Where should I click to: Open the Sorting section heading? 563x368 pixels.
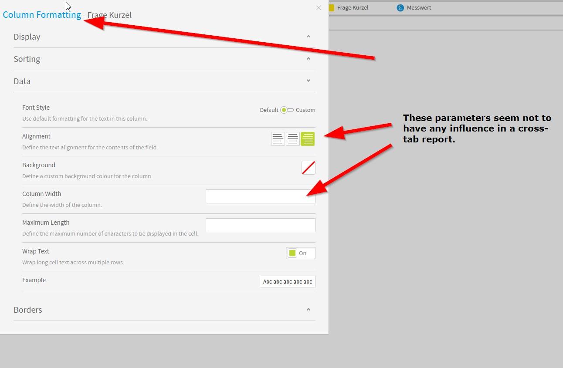coord(27,59)
